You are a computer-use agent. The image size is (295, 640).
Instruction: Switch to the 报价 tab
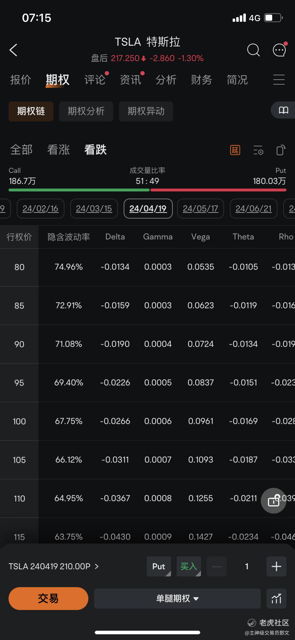[21, 80]
